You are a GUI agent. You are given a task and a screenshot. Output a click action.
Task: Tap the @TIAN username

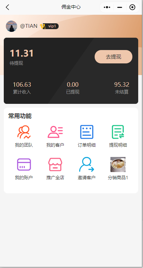point(28,26)
